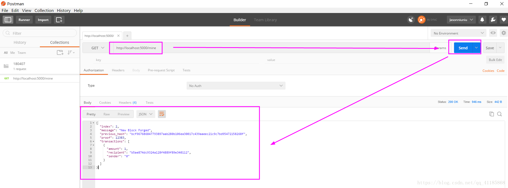Open the Help menu
Image resolution: width=508 pixels, height=188 pixels.
point(78,10)
